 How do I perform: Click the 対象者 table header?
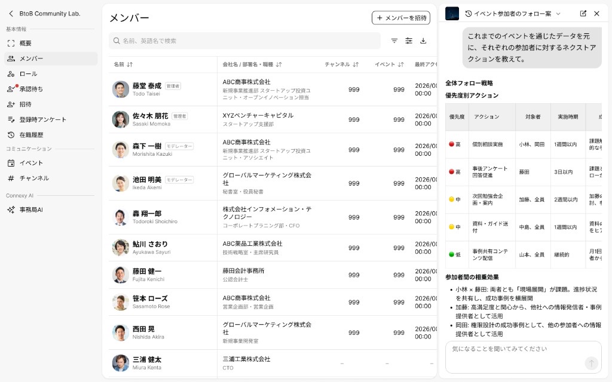[x=533, y=117]
